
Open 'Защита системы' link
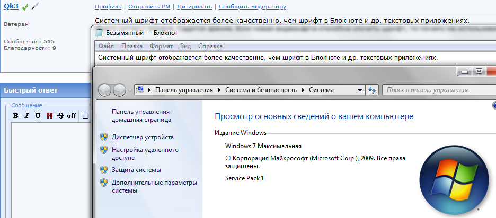[x=136, y=170]
